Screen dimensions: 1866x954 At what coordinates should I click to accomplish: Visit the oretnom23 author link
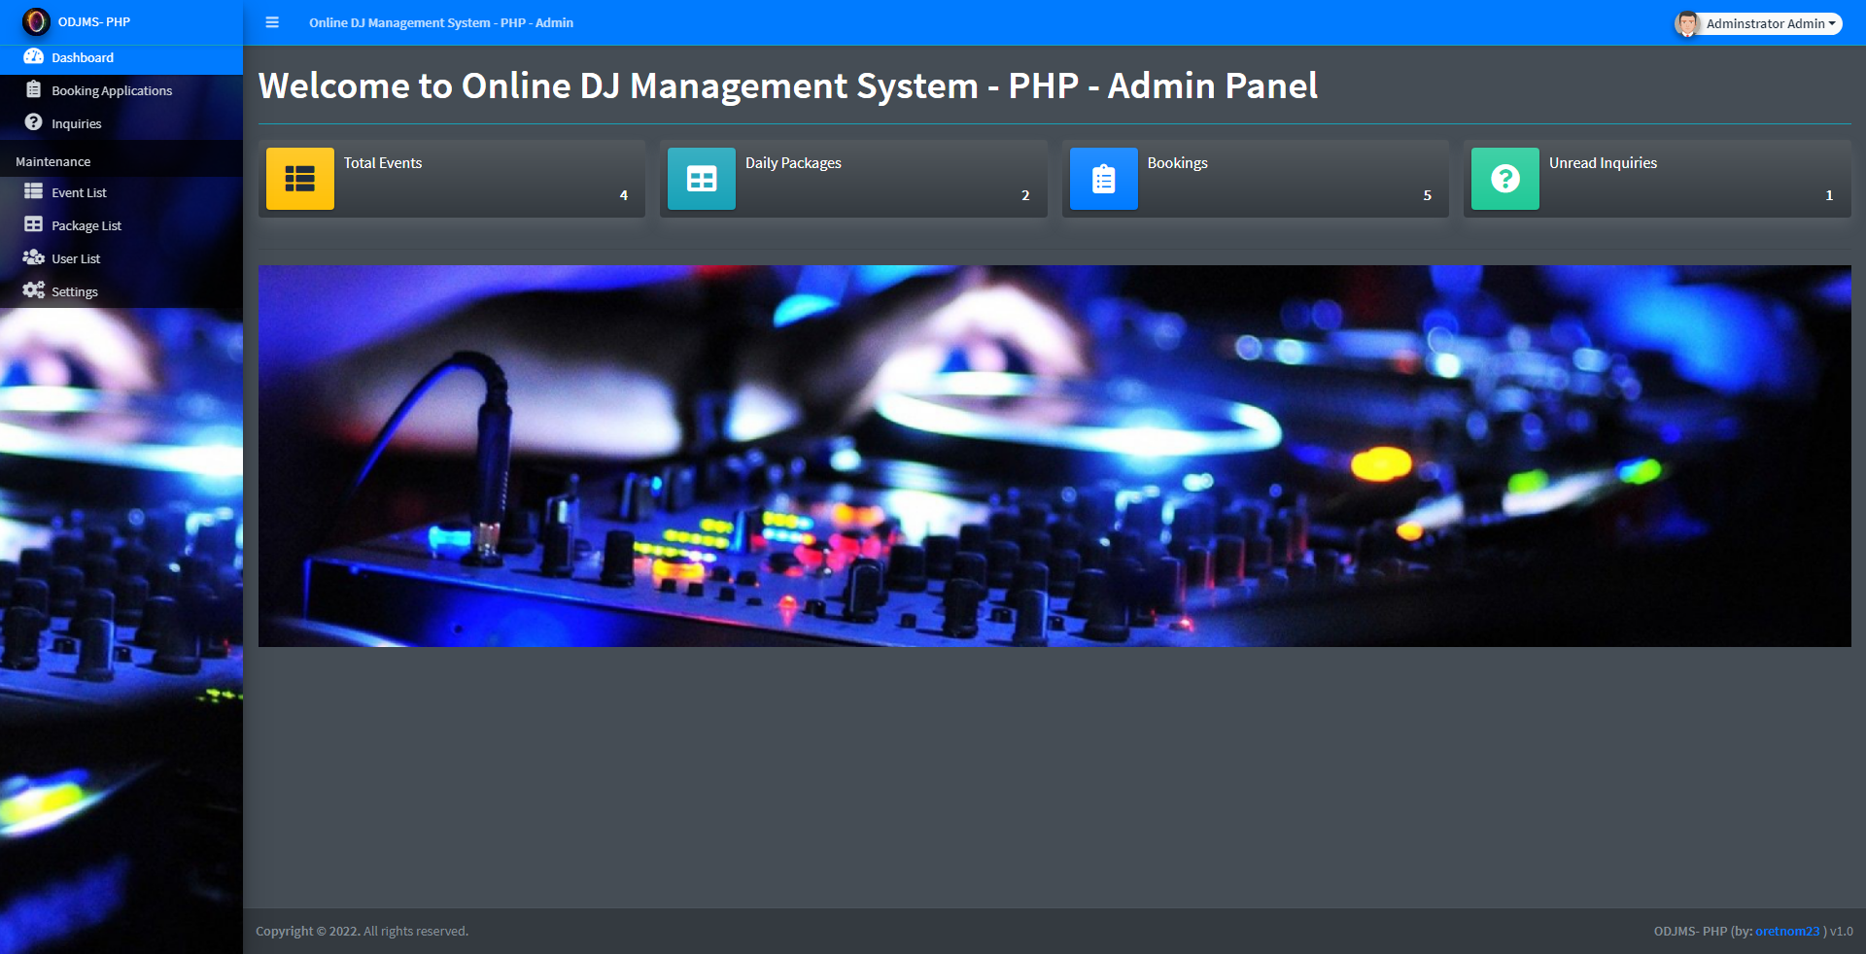(1787, 931)
